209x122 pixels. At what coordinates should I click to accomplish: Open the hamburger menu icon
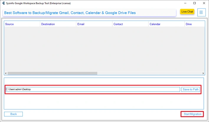coord(201,12)
